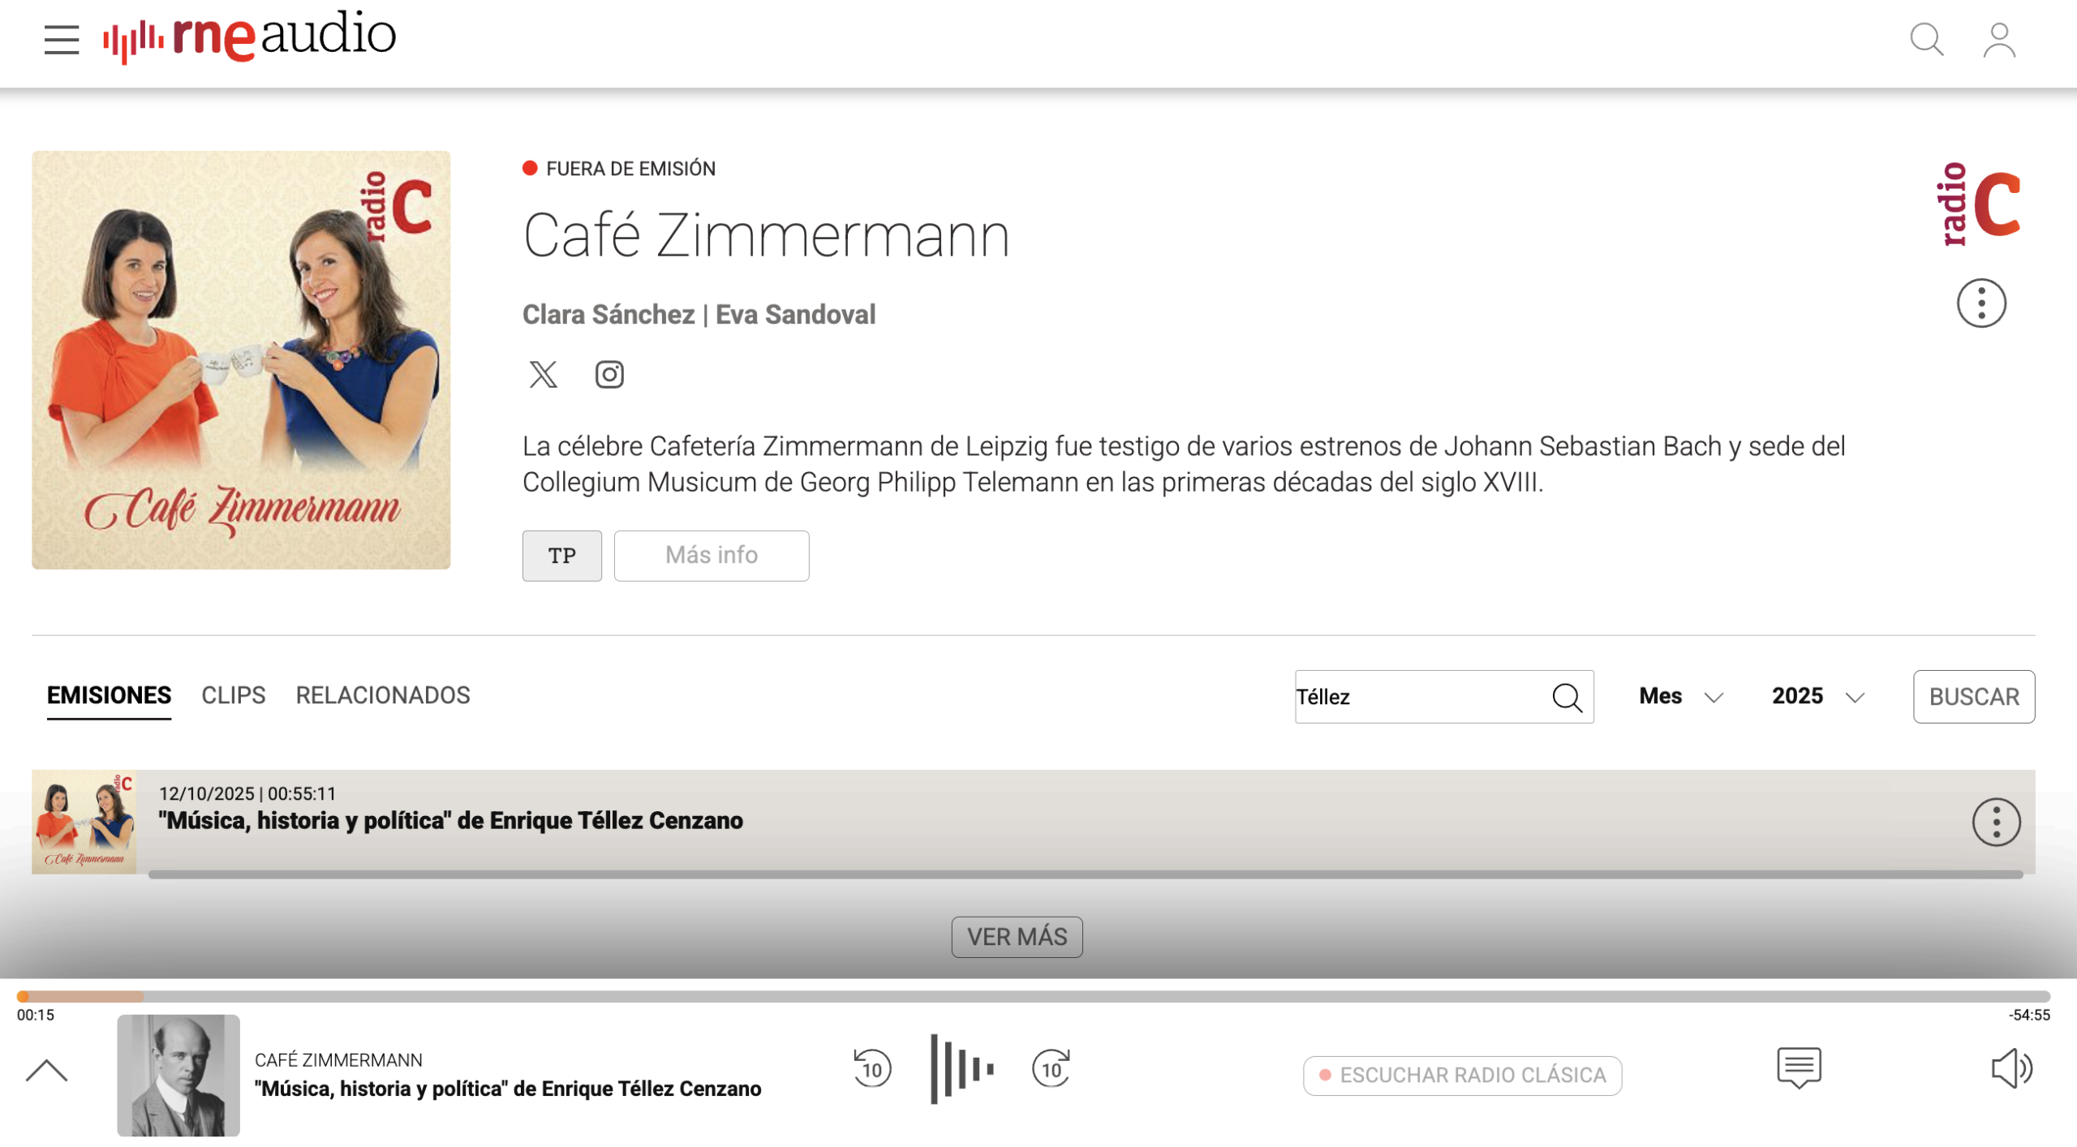Visit the program's X (Twitter) profile
Image resolution: width=2077 pixels, height=1147 pixels.
543,374
